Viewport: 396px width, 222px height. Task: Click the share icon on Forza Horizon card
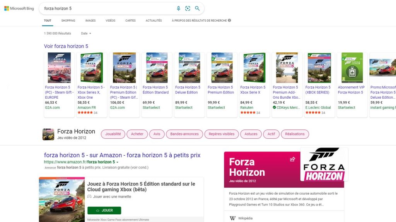pyautogui.click(x=292, y=159)
